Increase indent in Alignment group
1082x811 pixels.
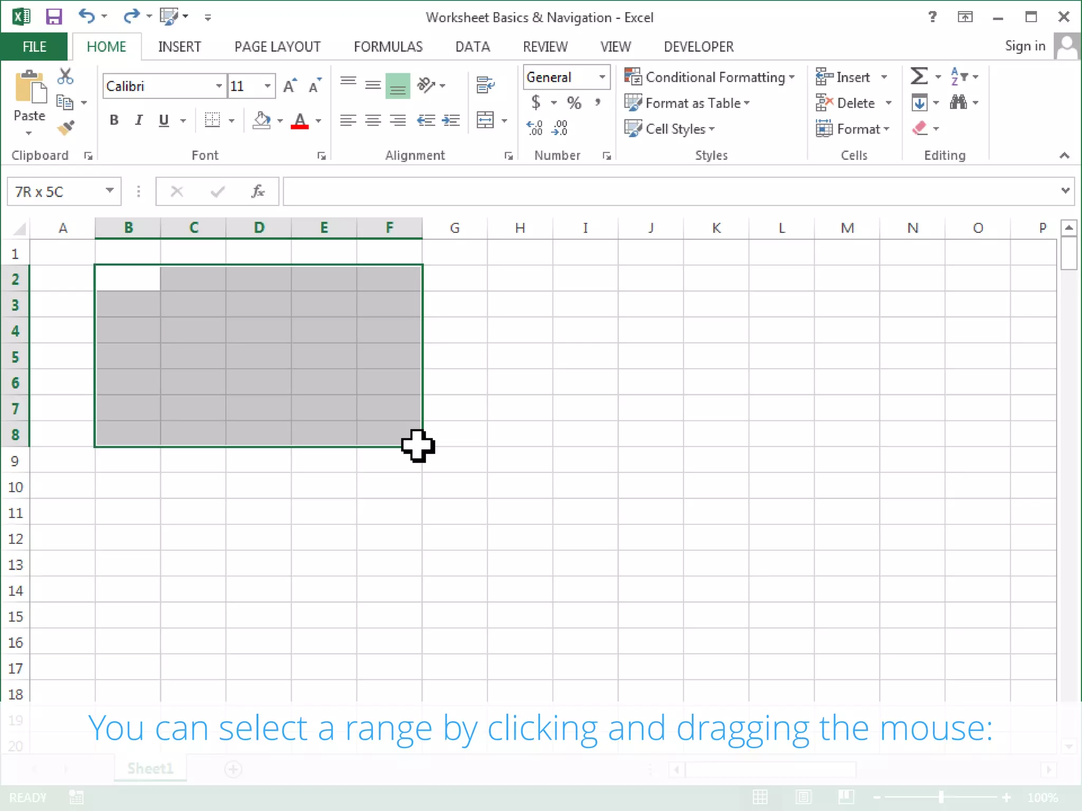click(451, 120)
